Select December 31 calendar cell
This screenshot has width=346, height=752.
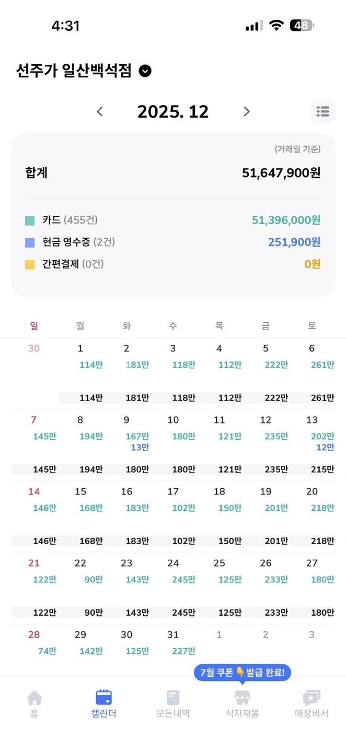pyautogui.click(x=173, y=651)
